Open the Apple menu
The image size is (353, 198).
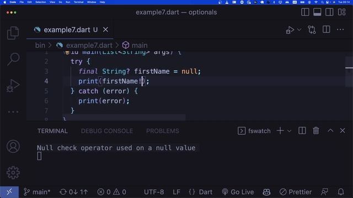click(5, 2)
